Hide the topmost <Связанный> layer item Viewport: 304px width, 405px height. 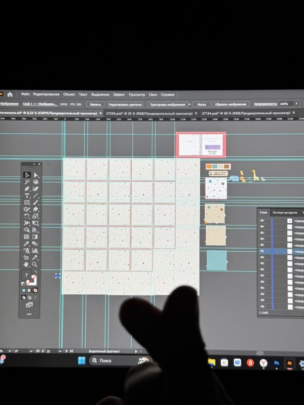(262, 221)
